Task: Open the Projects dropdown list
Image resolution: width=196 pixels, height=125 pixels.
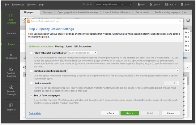Action: point(113,5)
